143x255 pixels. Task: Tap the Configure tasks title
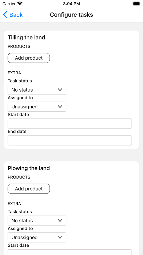point(71,15)
